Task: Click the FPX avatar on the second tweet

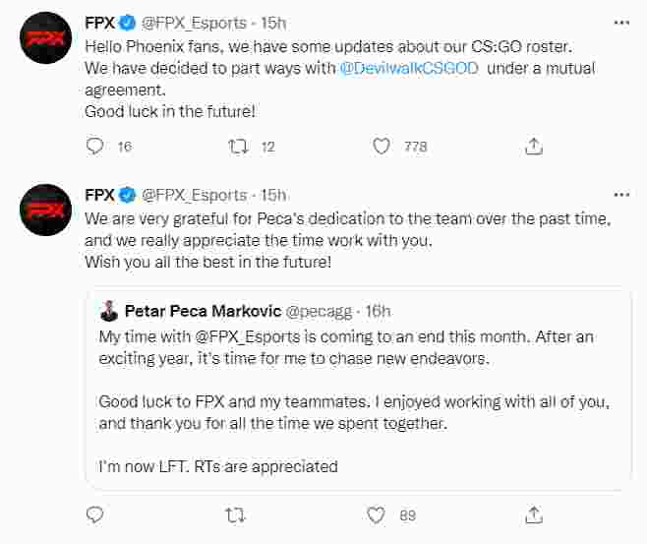Action: click(x=45, y=210)
